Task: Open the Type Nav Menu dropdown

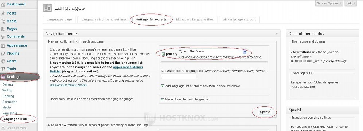Action: coord(217,52)
